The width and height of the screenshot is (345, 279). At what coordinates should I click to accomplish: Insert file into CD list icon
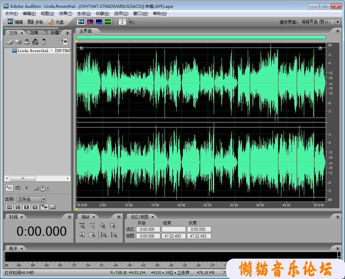[x=44, y=41]
